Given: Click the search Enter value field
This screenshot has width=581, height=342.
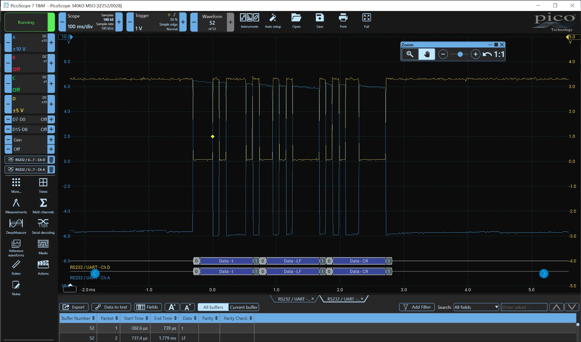Looking at the screenshot, I should click(x=524, y=307).
